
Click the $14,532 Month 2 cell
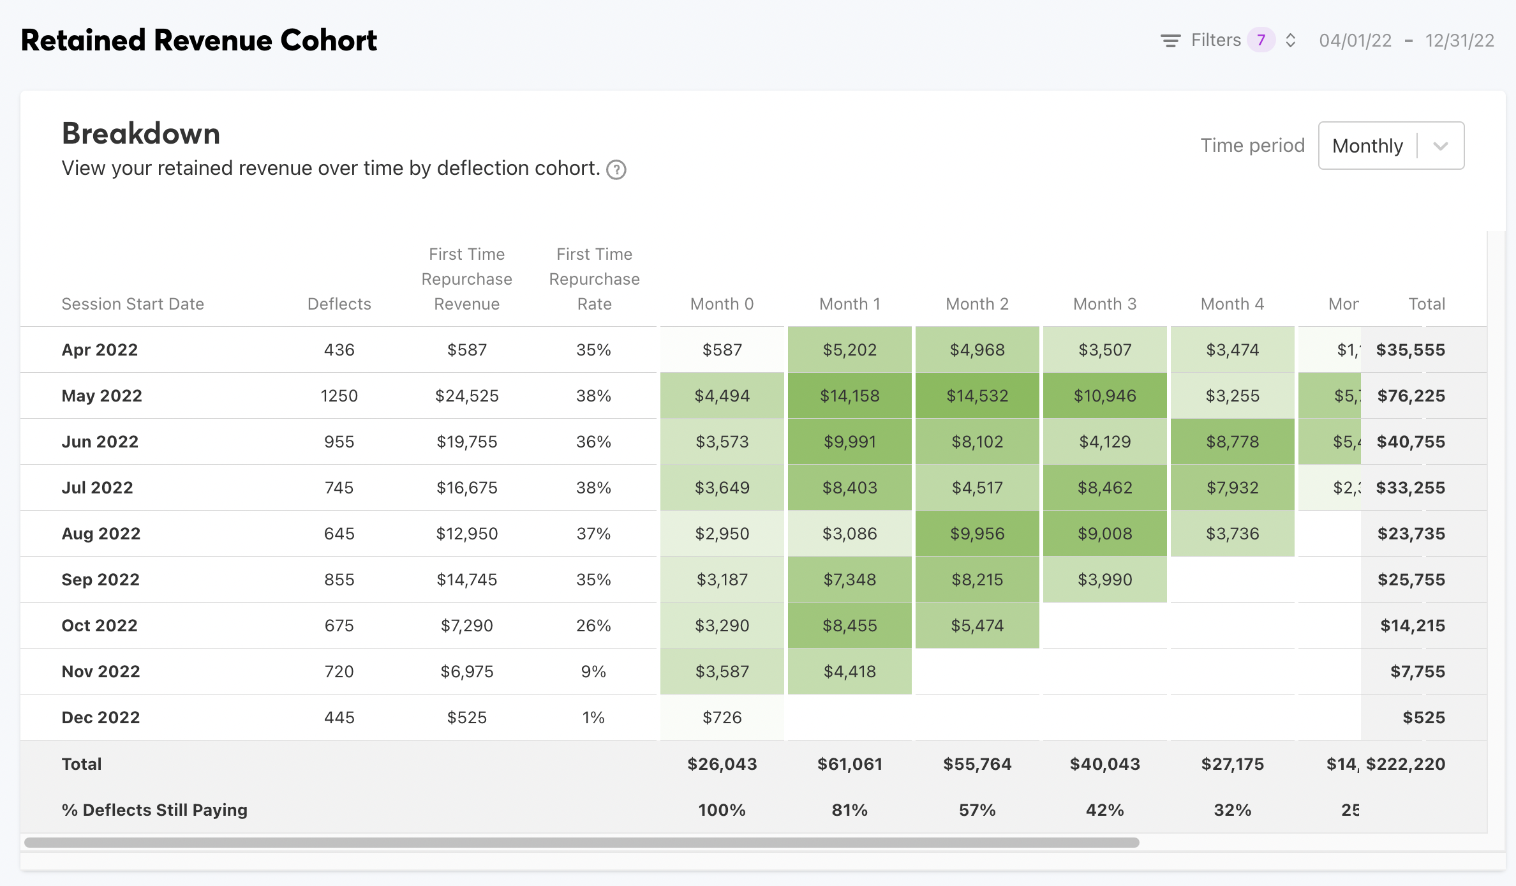click(977, 396)
